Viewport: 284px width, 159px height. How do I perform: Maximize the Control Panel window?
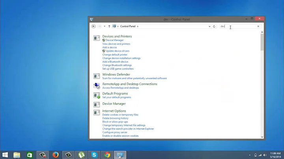252,18
